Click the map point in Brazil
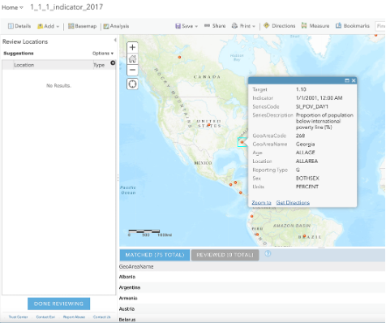Viewport: 386px width, 323px height. [304, 236]
